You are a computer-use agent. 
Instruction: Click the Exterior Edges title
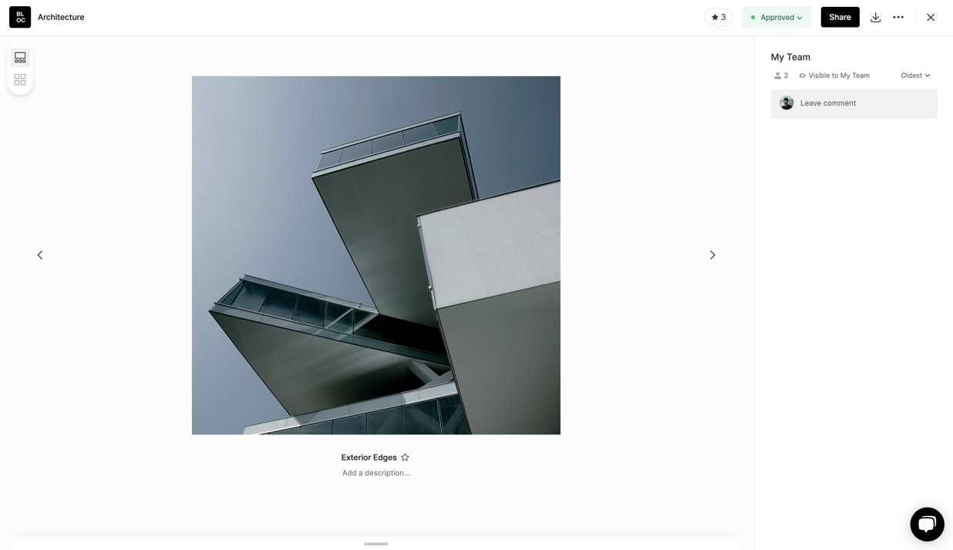tap(369, 458)
